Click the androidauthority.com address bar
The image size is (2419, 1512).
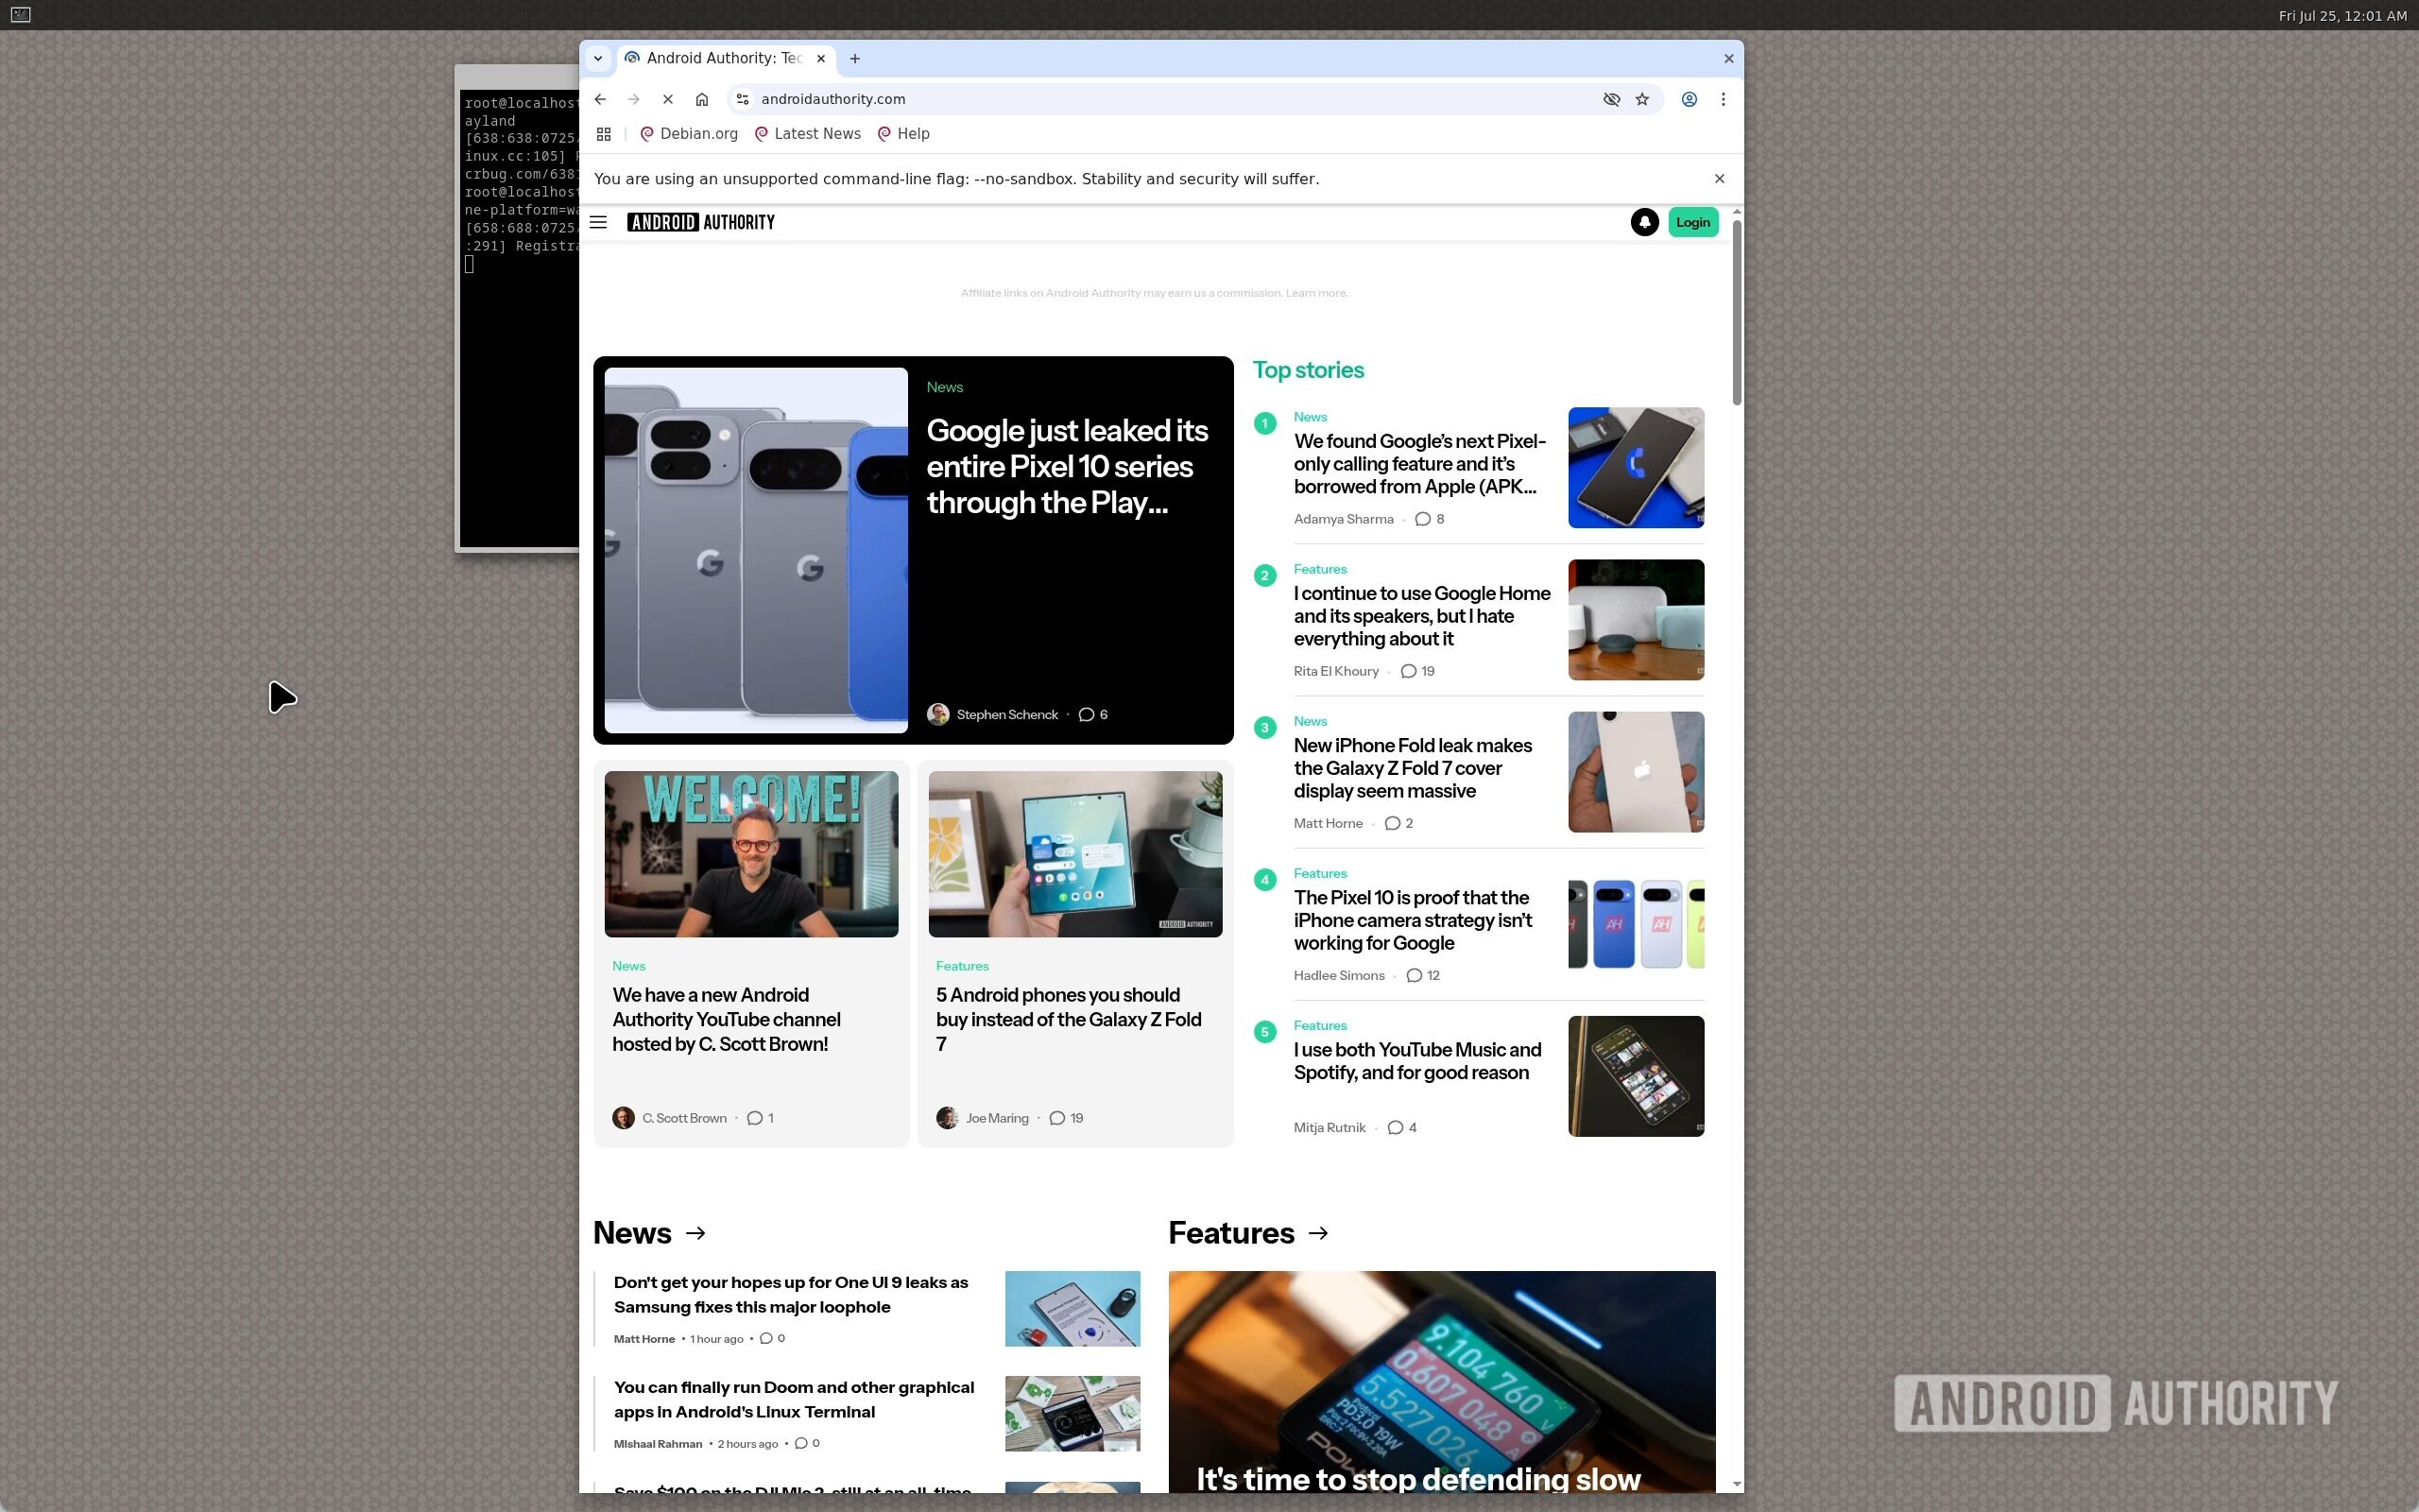[x=1100, y=99]
